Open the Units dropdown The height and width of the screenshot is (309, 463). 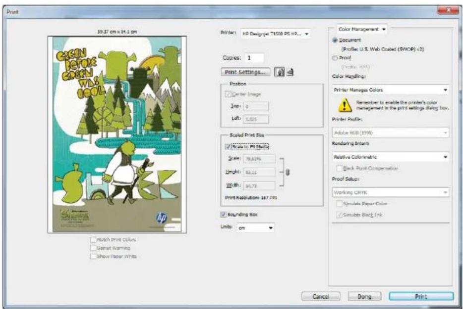pyautogui.click(x=256, y=228)
